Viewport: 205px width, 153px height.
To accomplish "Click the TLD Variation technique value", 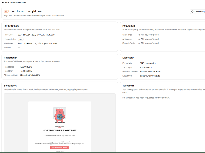I will [146, 67].
